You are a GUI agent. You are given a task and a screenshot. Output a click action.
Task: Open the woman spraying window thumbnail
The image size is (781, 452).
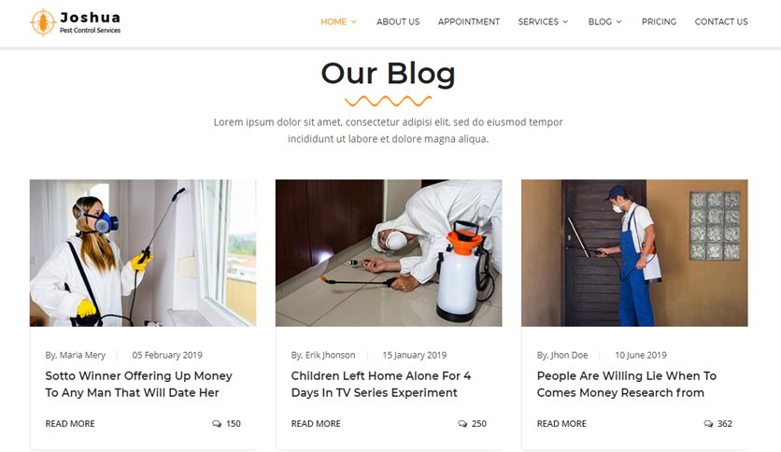point(143,253)
